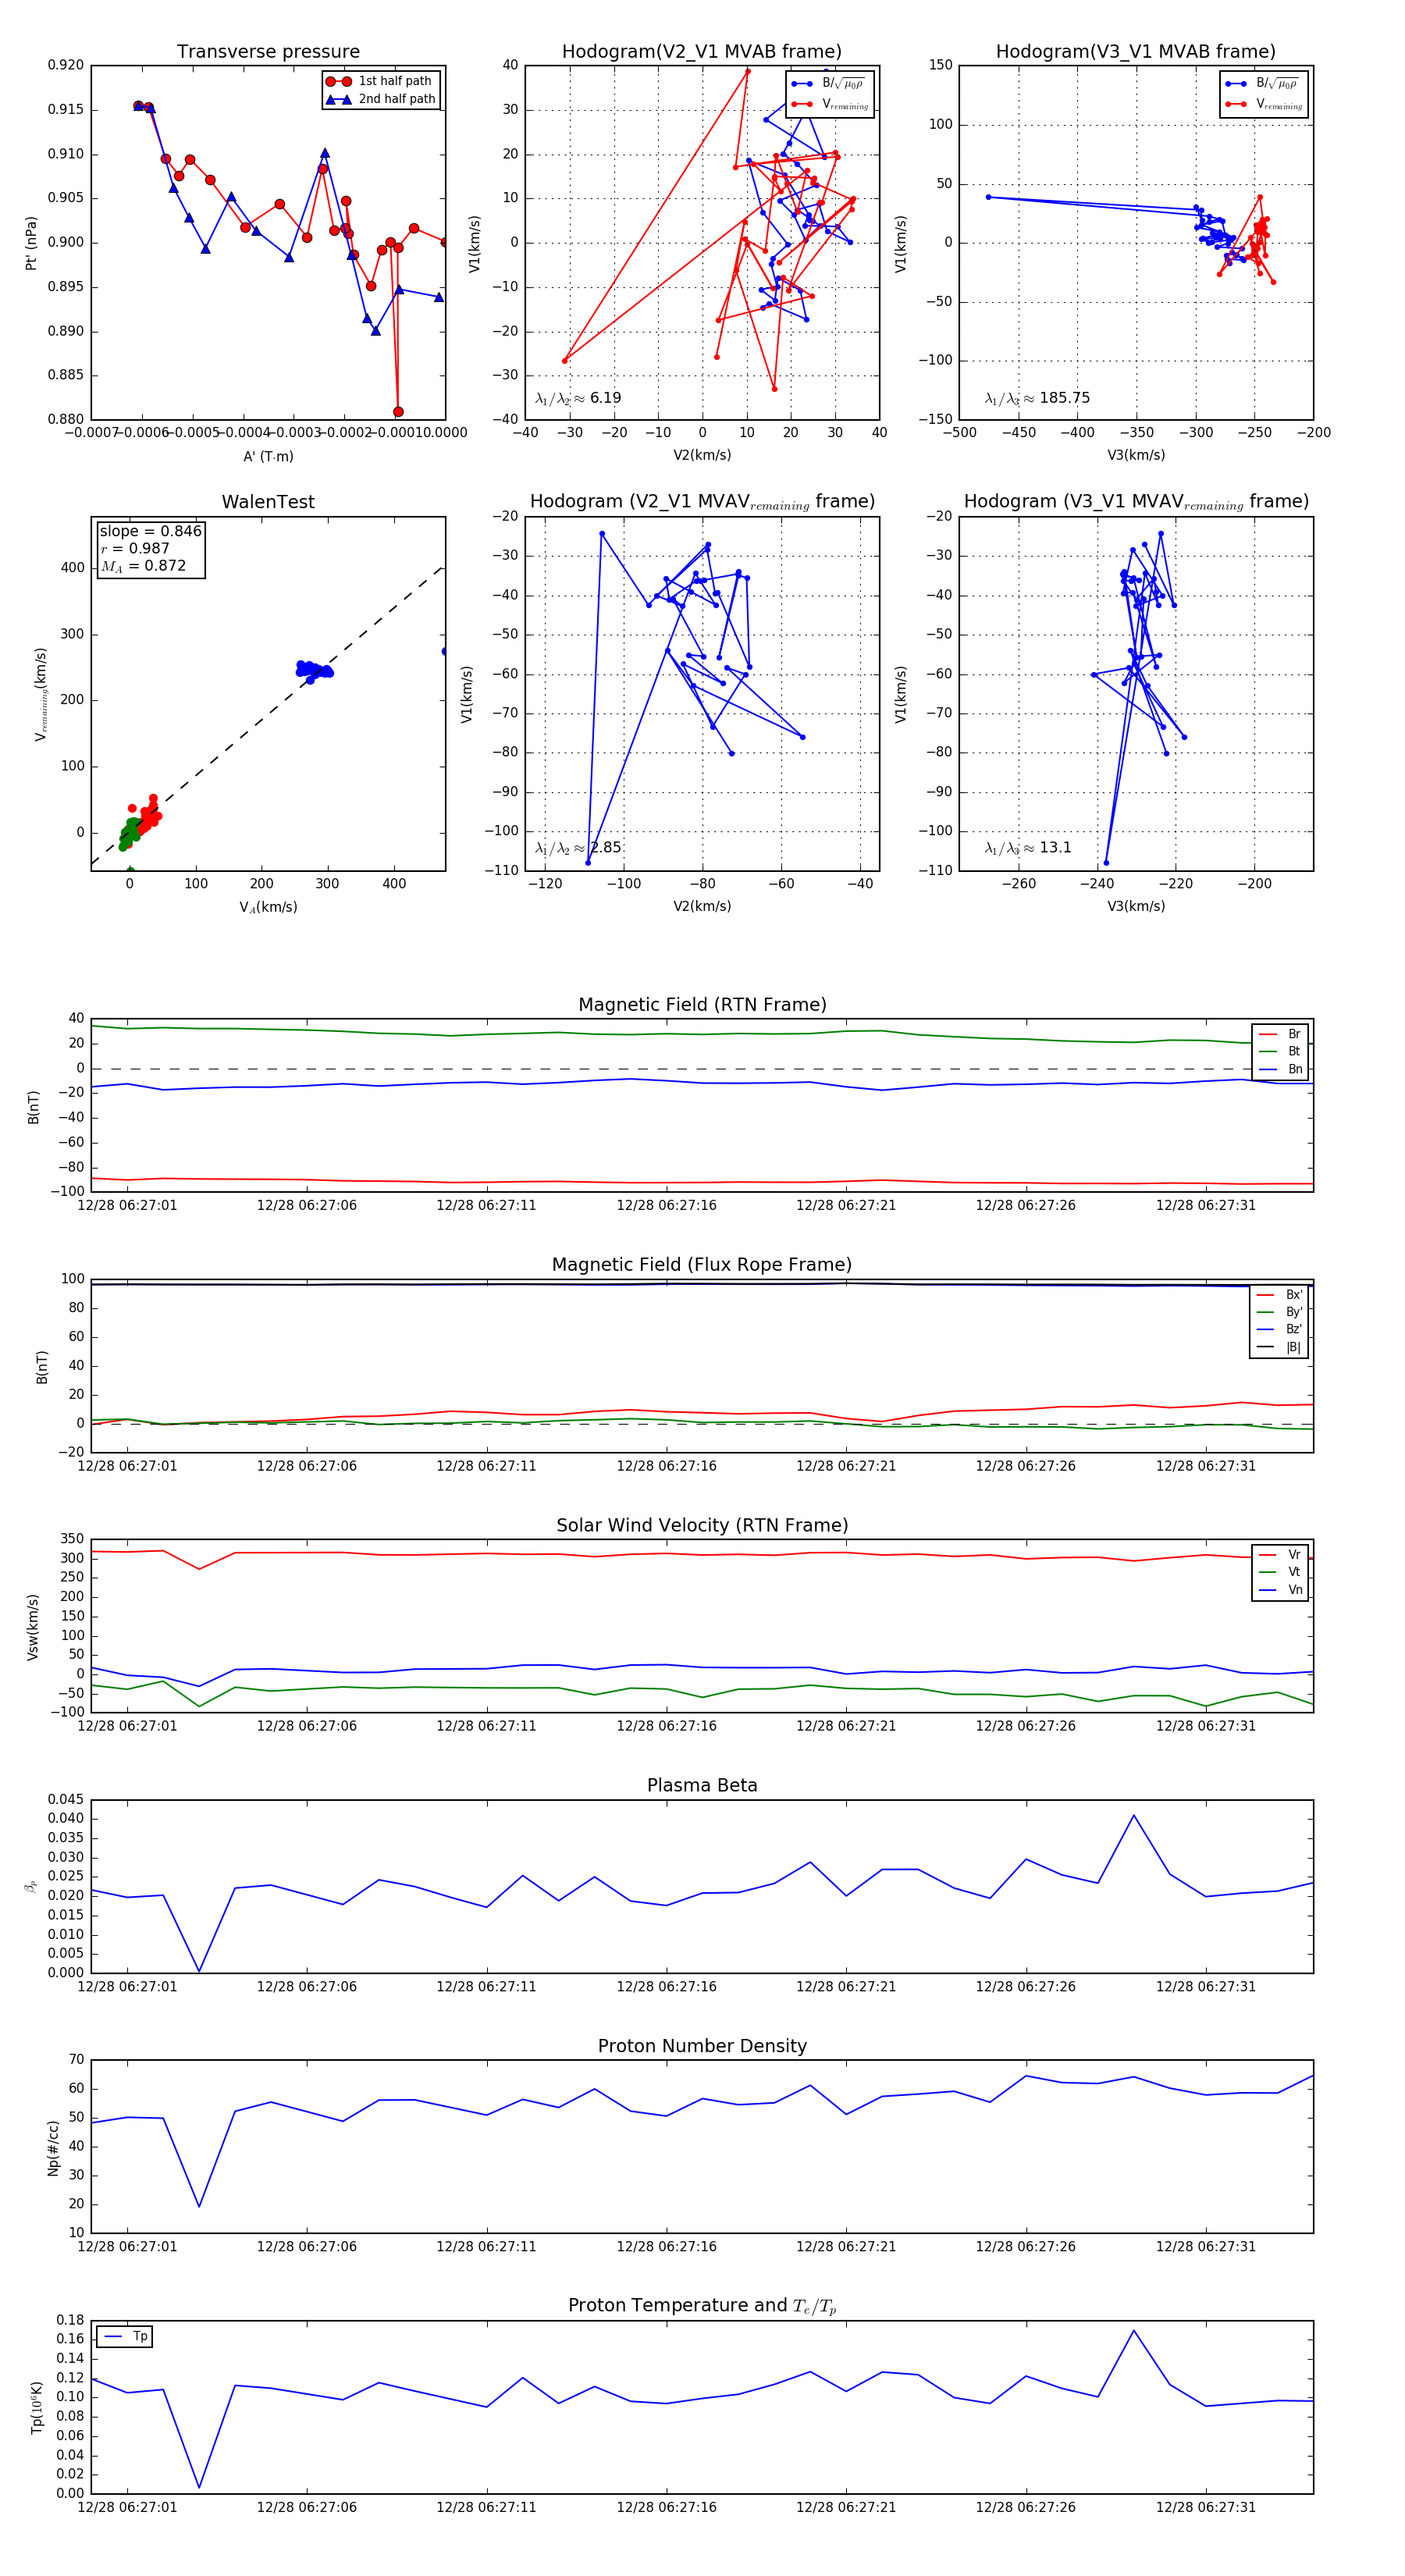Screen dimensions: 1405x2576
Task: Click the Plasma Beta peak near 06:27:29
Action: tap(1133, 1815)
